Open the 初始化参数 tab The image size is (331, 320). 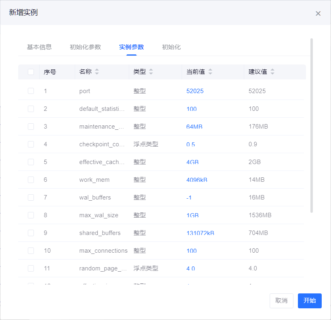coord(85,47)
